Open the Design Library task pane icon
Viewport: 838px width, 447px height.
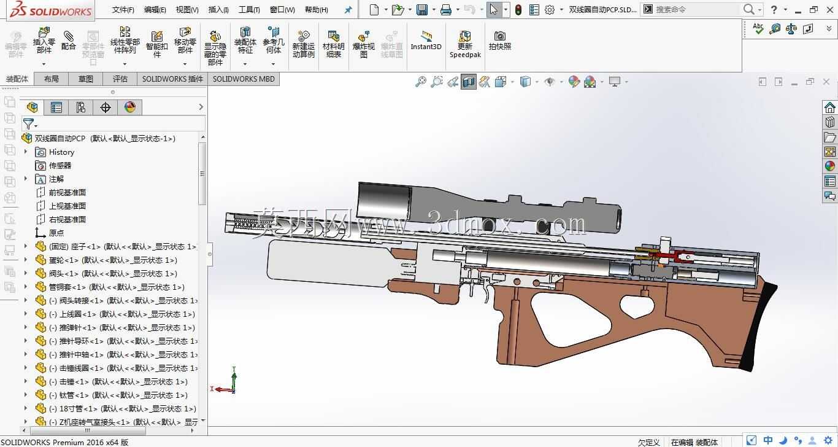(830, 122)
